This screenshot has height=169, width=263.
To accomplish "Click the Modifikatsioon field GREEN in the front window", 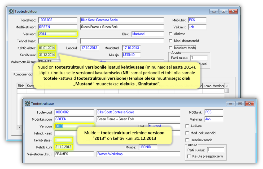I will 74,119.
